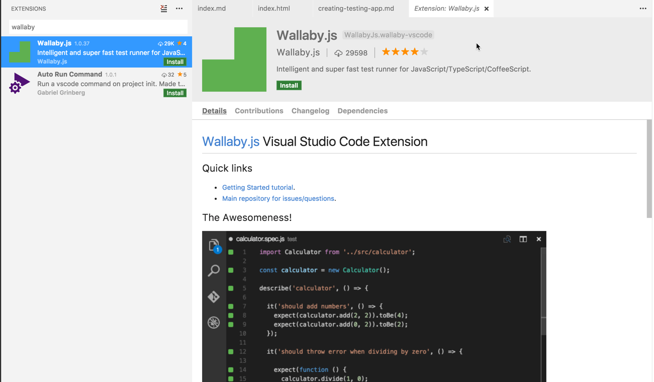Install Auto Run Command extension

pyautogui.click(x=175, y=93)
